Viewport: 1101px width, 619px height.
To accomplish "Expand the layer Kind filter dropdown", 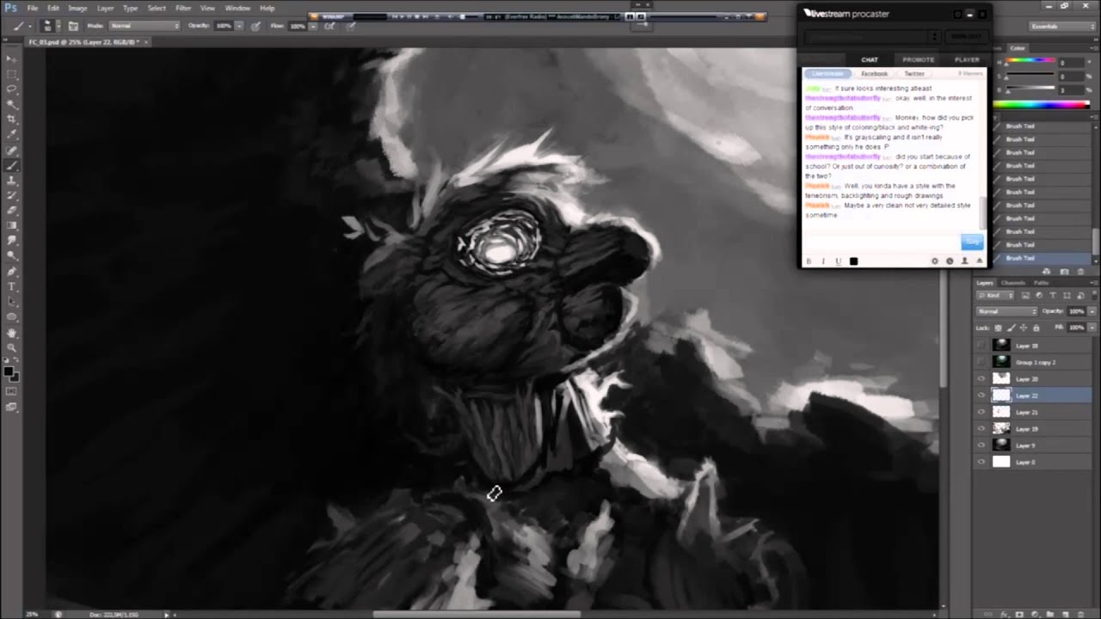I will click(x=997, y=296).
